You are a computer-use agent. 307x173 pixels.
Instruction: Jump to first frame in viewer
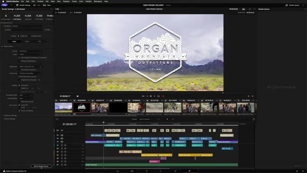coord(143,96)
